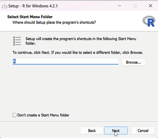Open the Browse... folder picker
Screen dimensions: 158x138
(133, 62)
